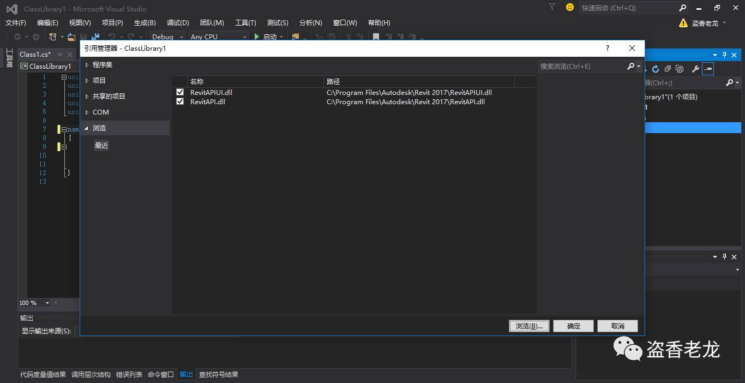The width and height of the screenshot is (745, 383).
Task: Click the 确定 button
Action: (574, 326)
